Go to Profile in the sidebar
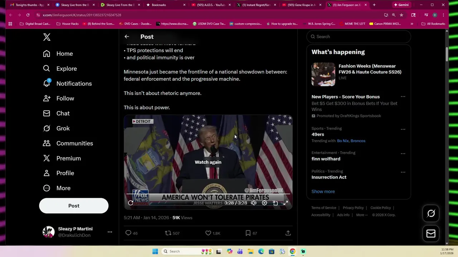Viewport: 458px width, 257px height. tap(58, 173)
